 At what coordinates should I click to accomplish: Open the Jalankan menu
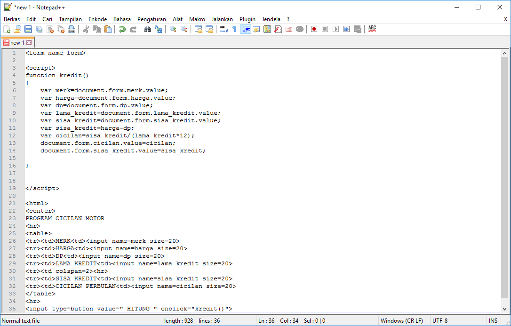click(222, 19)
